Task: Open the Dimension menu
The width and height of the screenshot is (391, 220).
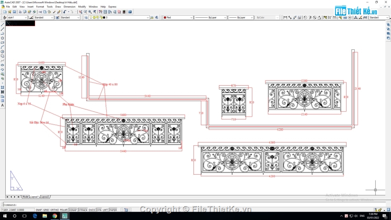Action: 69,7
